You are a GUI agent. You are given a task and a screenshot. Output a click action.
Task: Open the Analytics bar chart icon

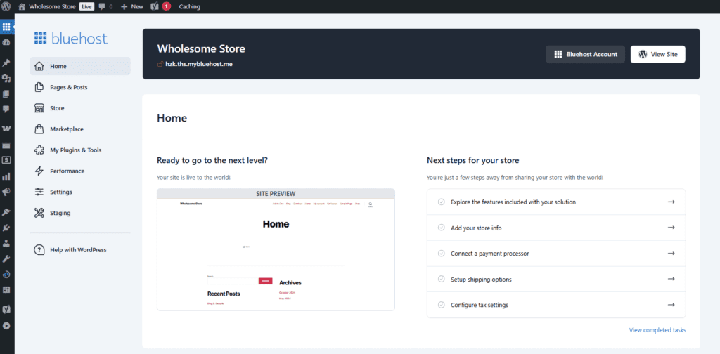pyautogui.click(x=6, y=176)
